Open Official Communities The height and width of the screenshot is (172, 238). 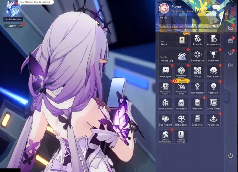[165, 137]
